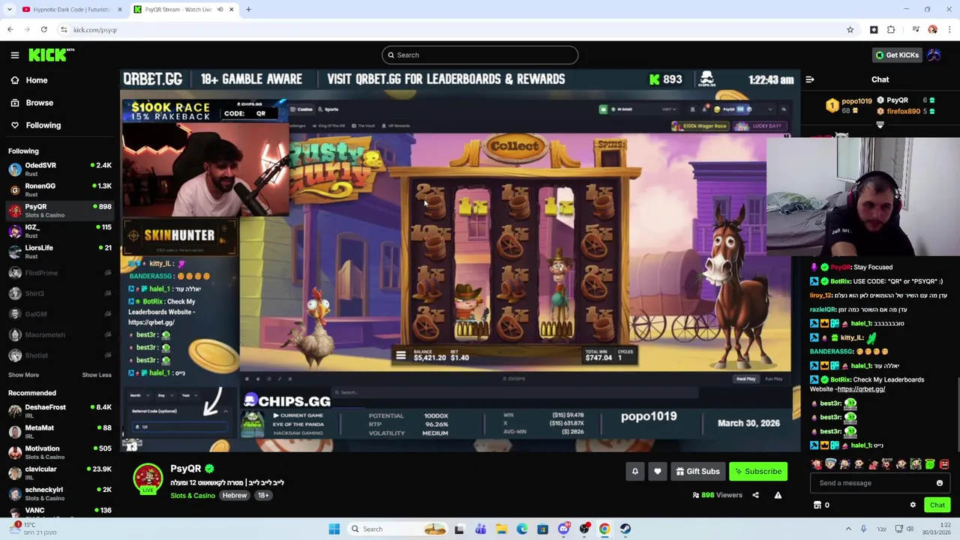Screen dimensions: 960x540
Task: Open clavicular recommended channel
Action: 60,472
